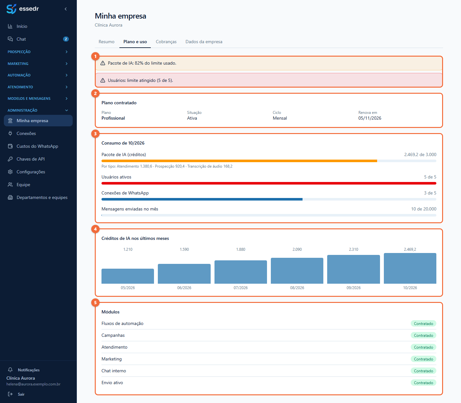Click the Chat unread badge showing 2
461x403 pixels.
(66, 39)
